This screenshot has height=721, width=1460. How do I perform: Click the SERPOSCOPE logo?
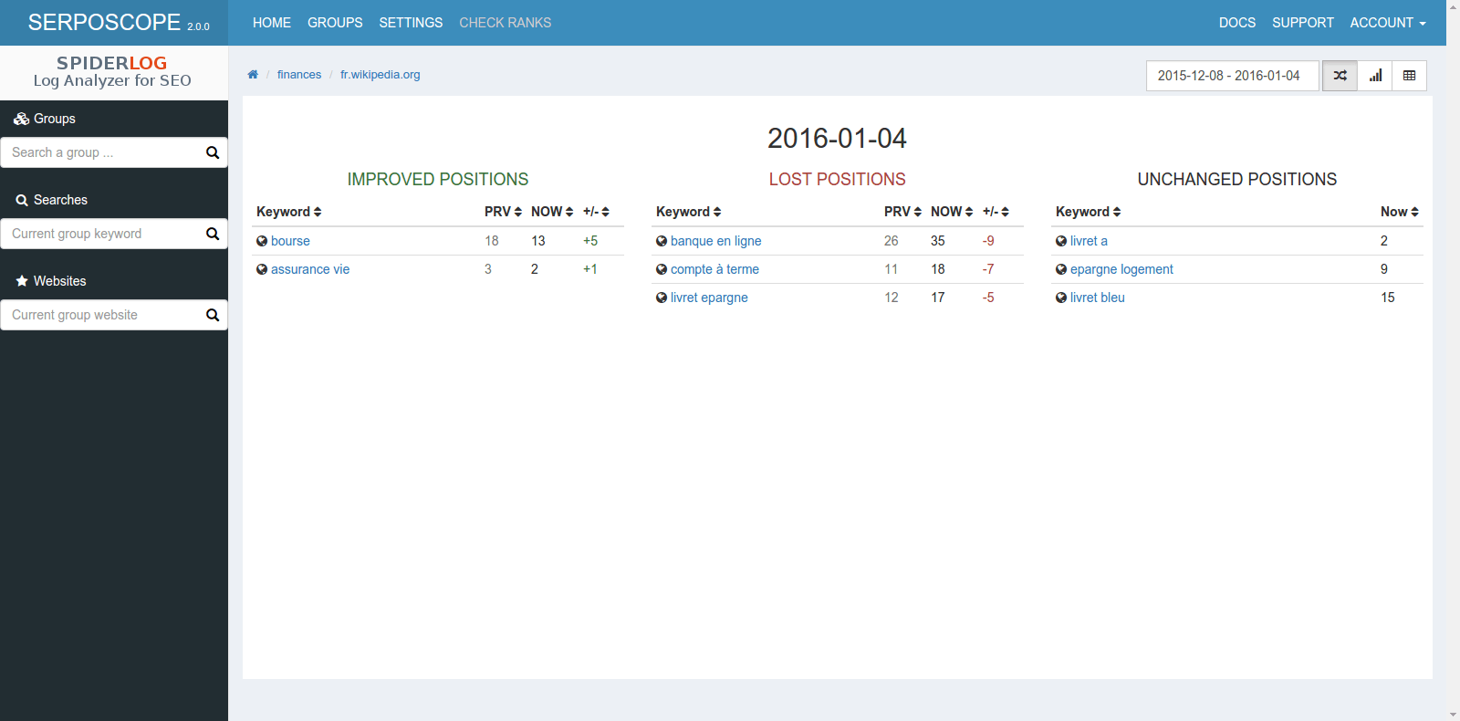click(x=119, y=23)
